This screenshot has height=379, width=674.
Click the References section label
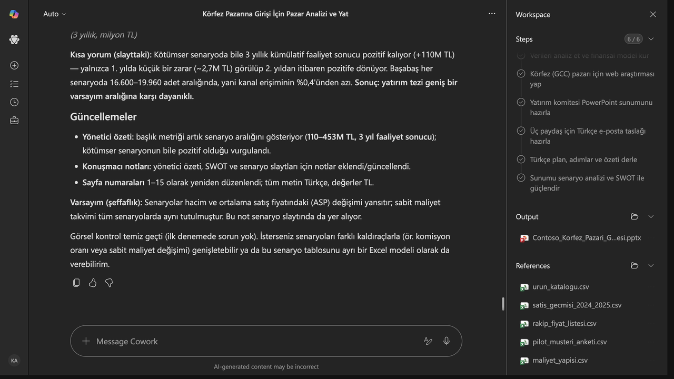(x=533, y=266)
